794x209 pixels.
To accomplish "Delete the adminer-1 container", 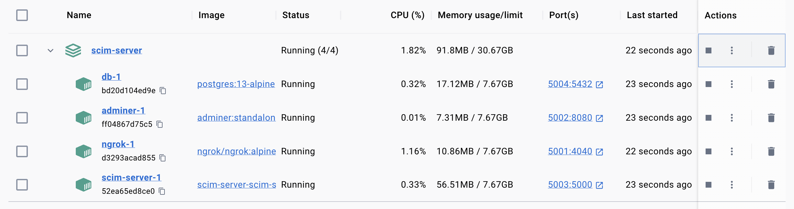I will click(x=771, y=118).
